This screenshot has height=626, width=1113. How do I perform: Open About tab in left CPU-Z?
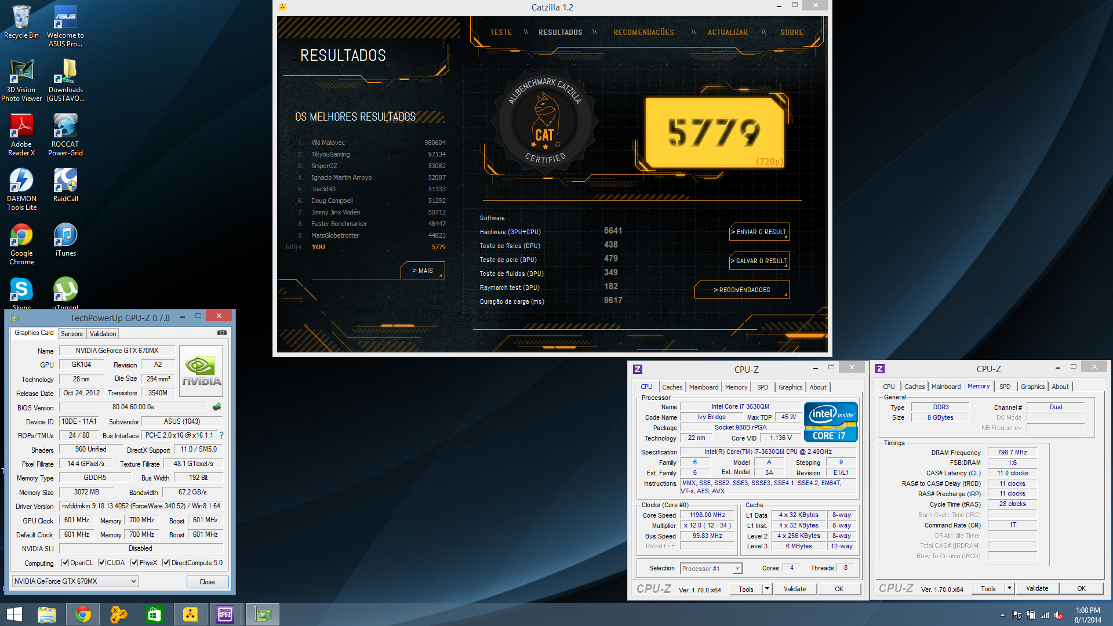818,387
